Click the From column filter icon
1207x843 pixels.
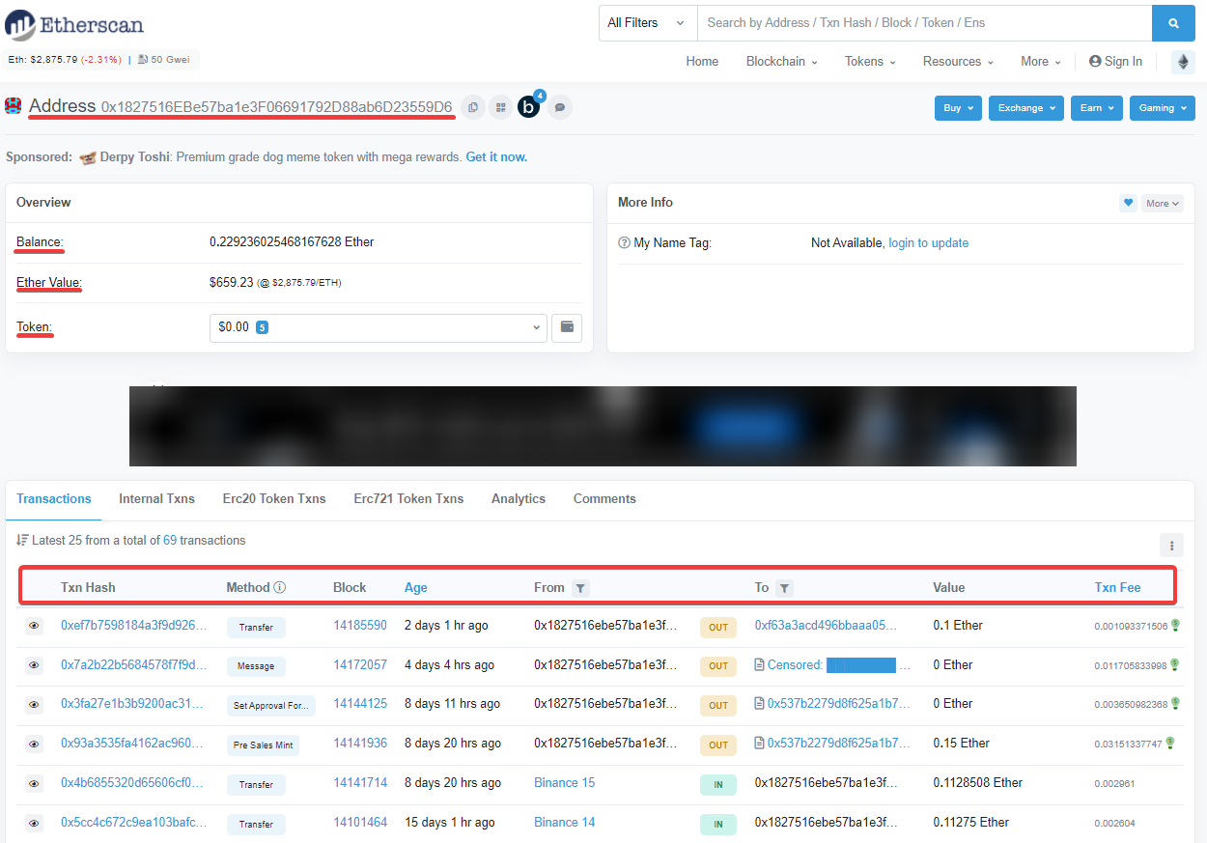tap(580, 587)
